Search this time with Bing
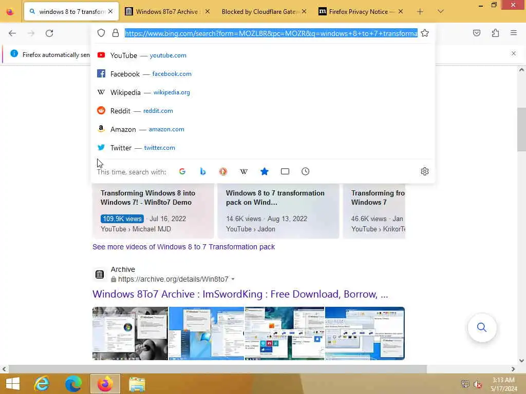The image size is (526, 394). [x=202, y=171]
